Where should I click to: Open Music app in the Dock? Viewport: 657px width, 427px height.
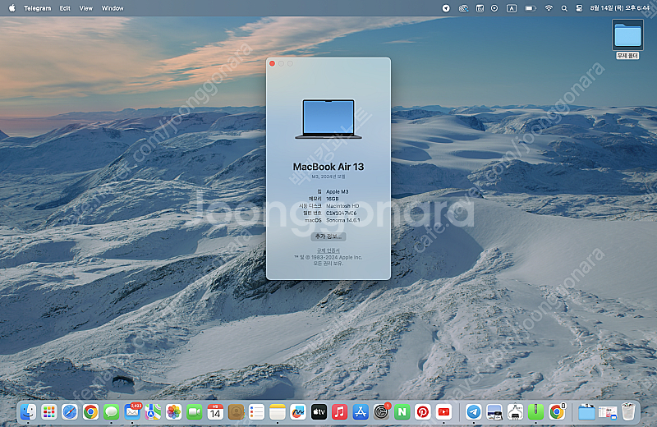pyautogui.click(x=339, y=412)
